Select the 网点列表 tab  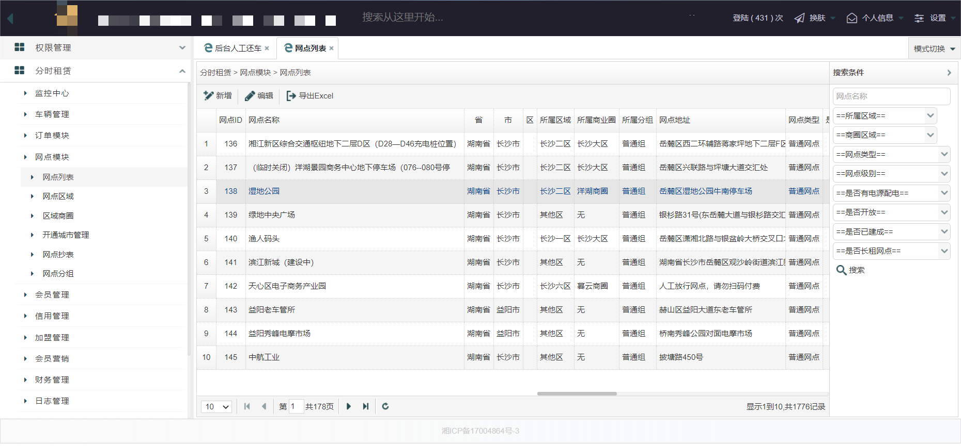point(307,48)
